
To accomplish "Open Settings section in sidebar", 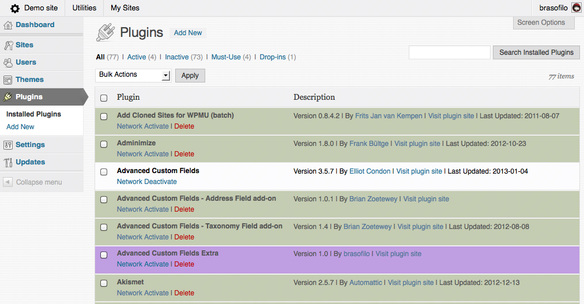I will click(30, 145).
